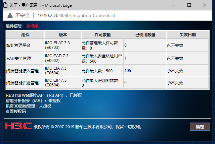Click the 确定 button

[x=200, y=127]
